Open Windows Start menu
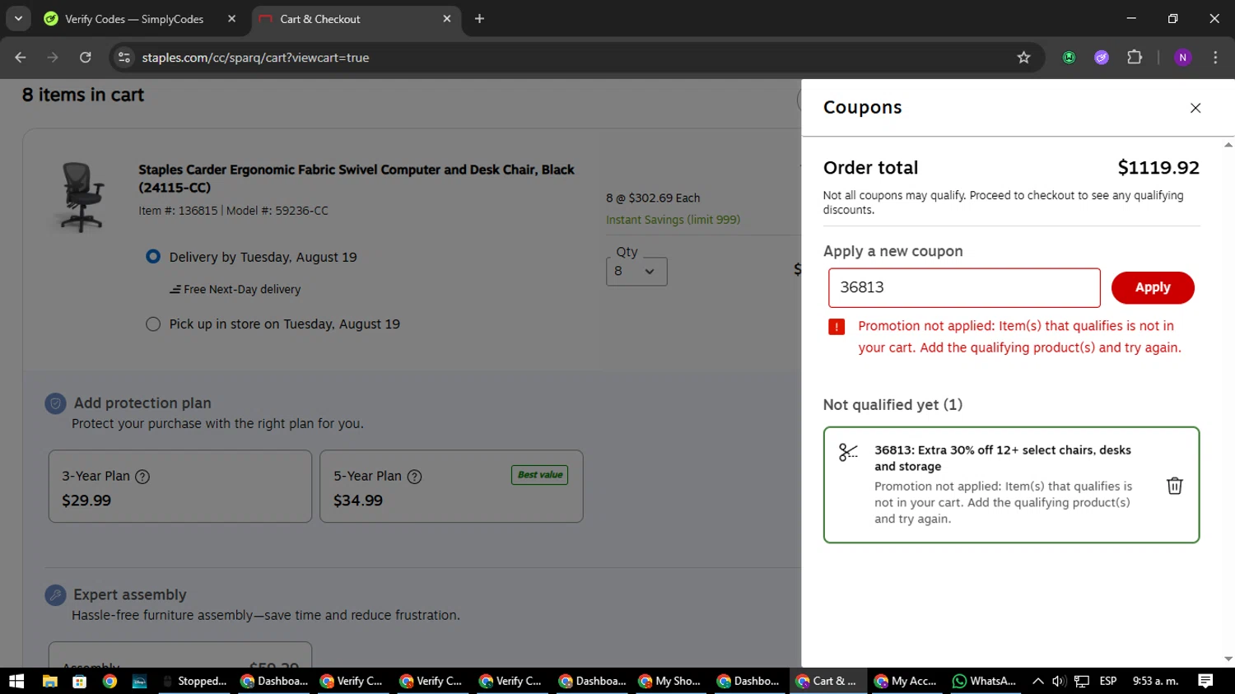 click(x=16, y=681)
